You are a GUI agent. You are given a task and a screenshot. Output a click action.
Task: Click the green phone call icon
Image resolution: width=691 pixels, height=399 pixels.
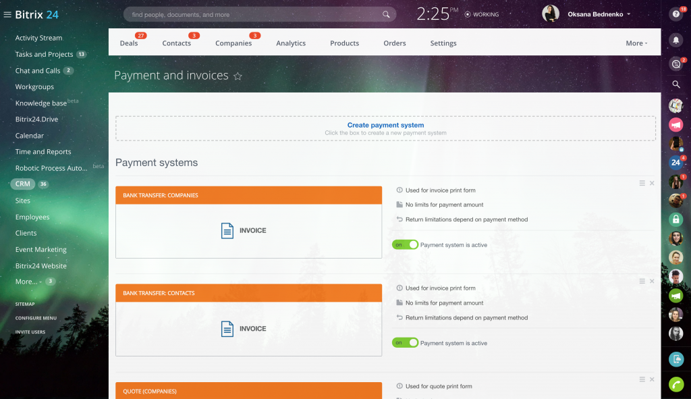(x=675, y=384)
